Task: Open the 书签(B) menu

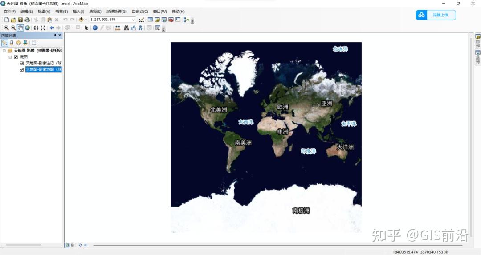Action: click(x=61, y=12)
